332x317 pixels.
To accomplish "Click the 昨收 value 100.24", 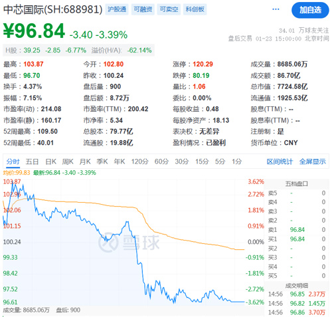I will point(114,76).
